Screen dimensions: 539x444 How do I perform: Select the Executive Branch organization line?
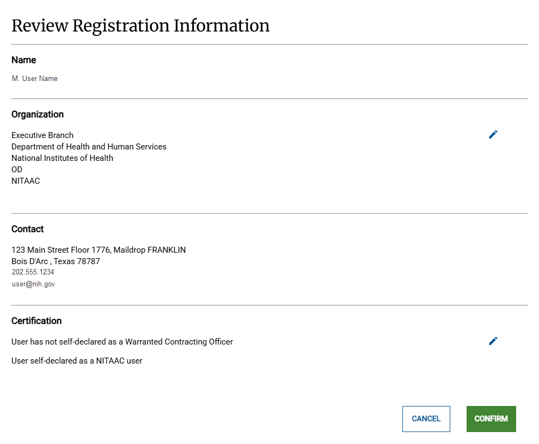(x=42, y=135)
